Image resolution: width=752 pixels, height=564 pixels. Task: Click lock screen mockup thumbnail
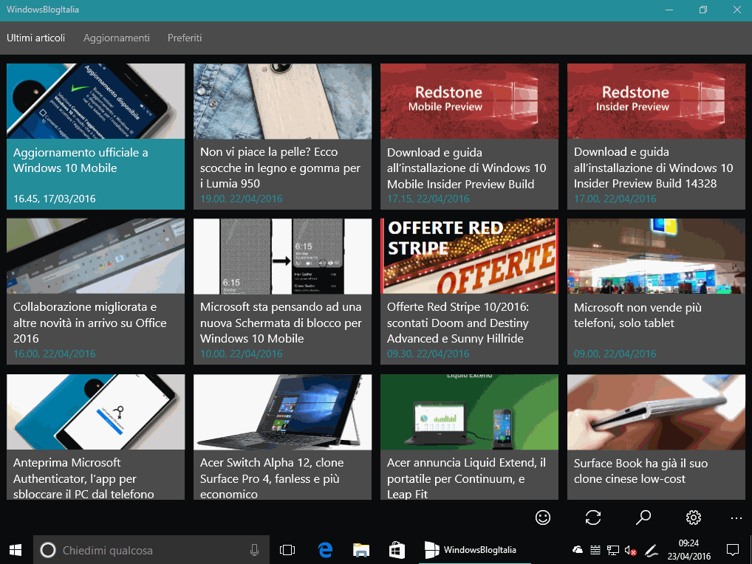pyautogui.click(x=282, y=256)
